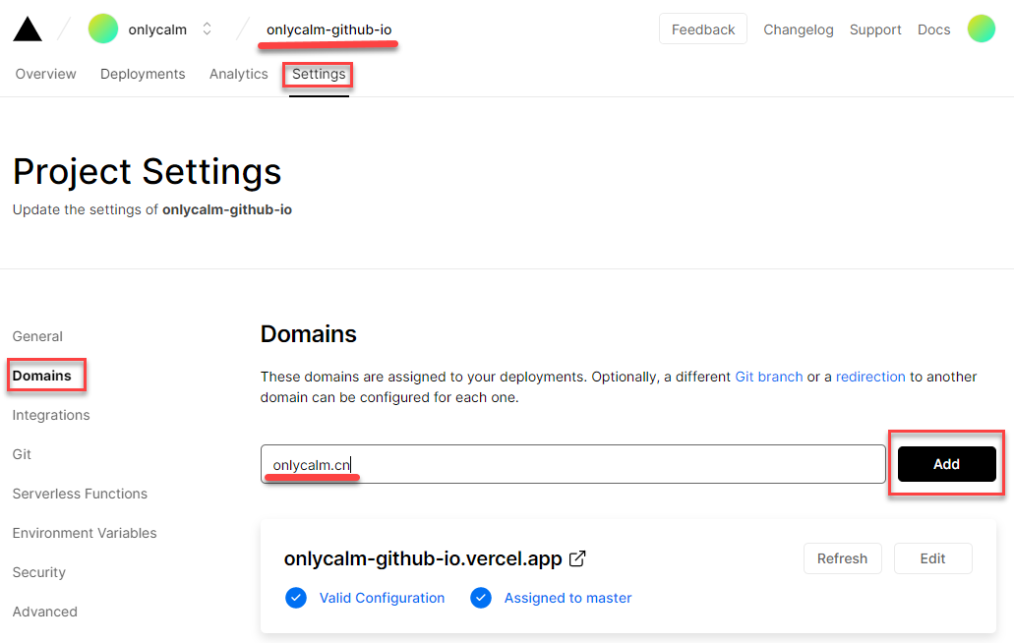Viewport: 1014px width, 643px height.
Task: Open Serverless Functions settings
Action: tap(80, 494)
